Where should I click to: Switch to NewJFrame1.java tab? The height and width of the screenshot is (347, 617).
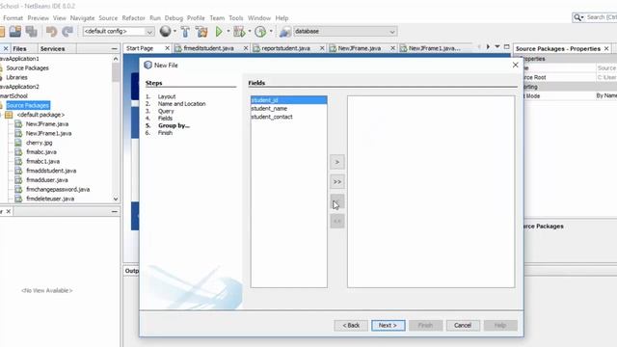[x=434, y=48]
